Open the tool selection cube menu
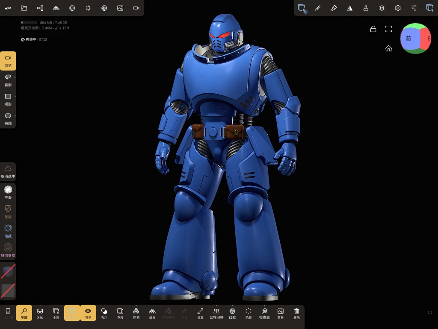 click(x=302, y=8)
